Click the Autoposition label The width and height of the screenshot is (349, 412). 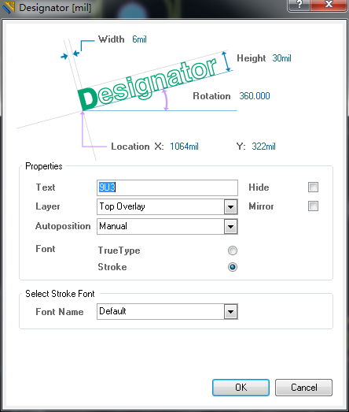click(63, 226)
